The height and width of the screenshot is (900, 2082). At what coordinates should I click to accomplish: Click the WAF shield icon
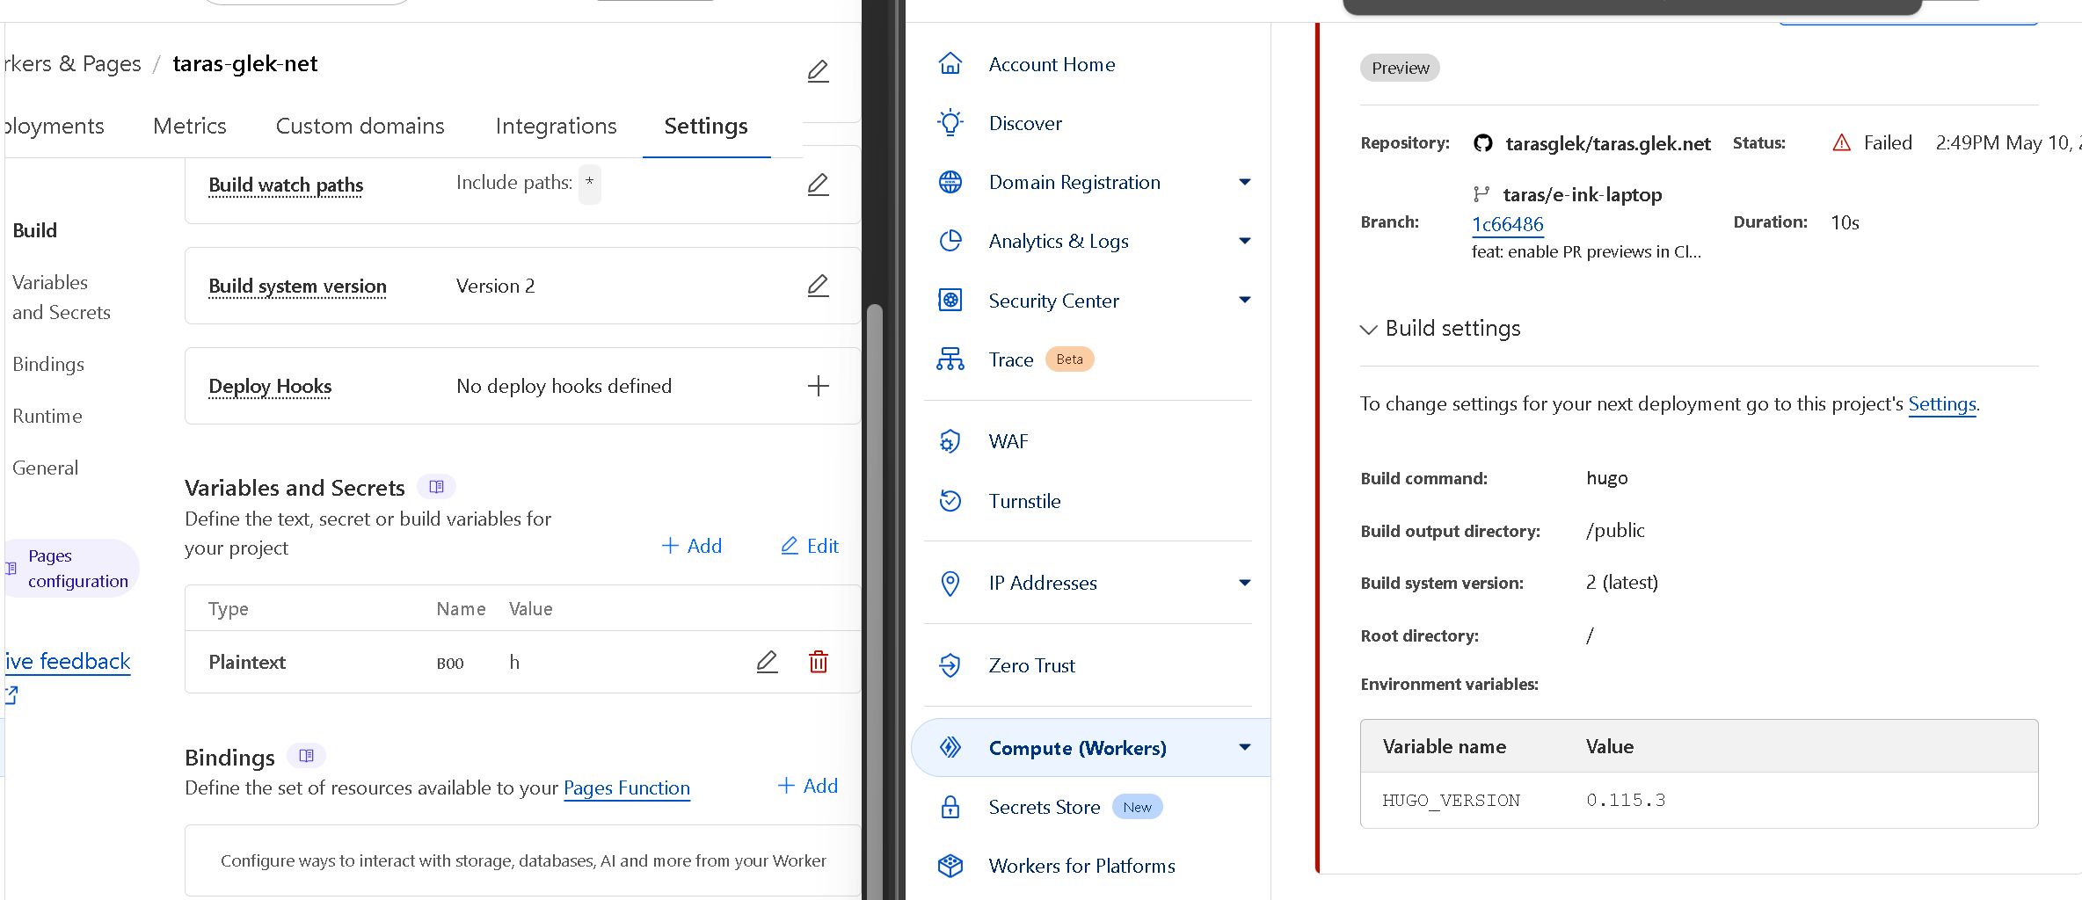click(950, 441)
